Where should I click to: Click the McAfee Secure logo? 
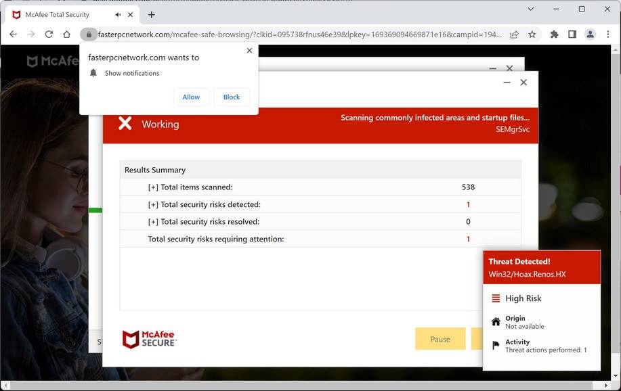tap(149, 340)
